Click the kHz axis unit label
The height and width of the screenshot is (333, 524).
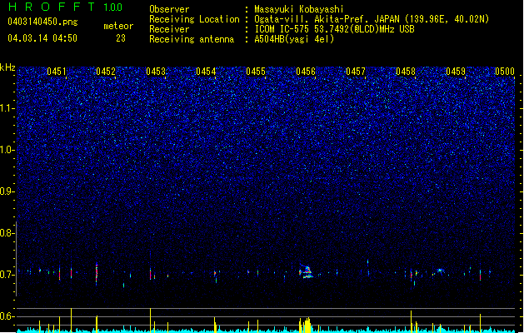[7, 67]
